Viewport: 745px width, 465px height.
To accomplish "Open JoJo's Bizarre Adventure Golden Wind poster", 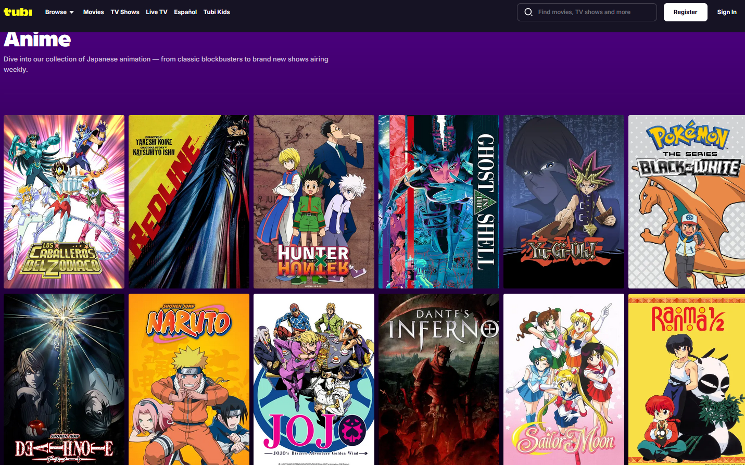I will (314, 379).
